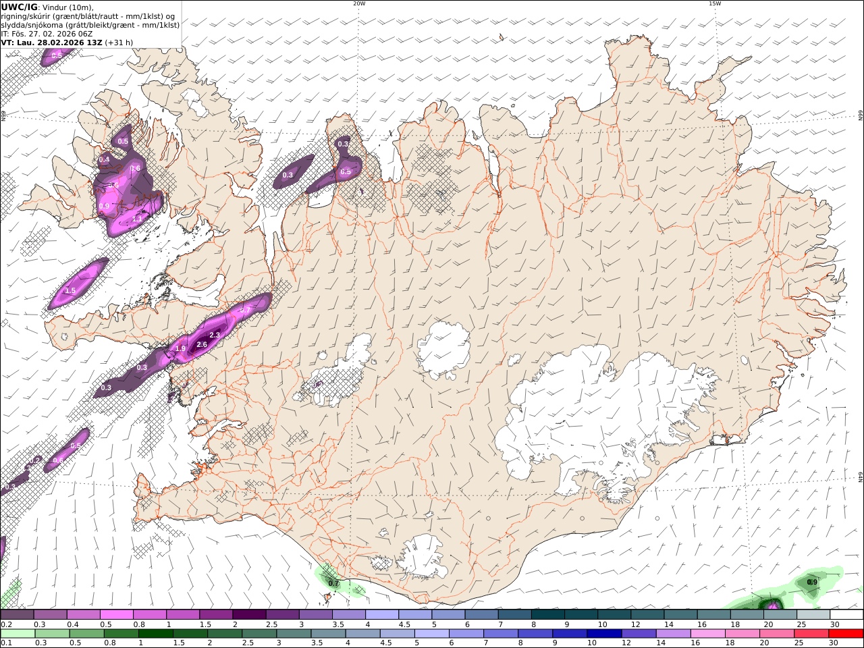The image size is (864, 648).
Task: Click the darkest green rain swatch between 1 and 1.5
Action: pyautogui.click(x=155, y=634)
